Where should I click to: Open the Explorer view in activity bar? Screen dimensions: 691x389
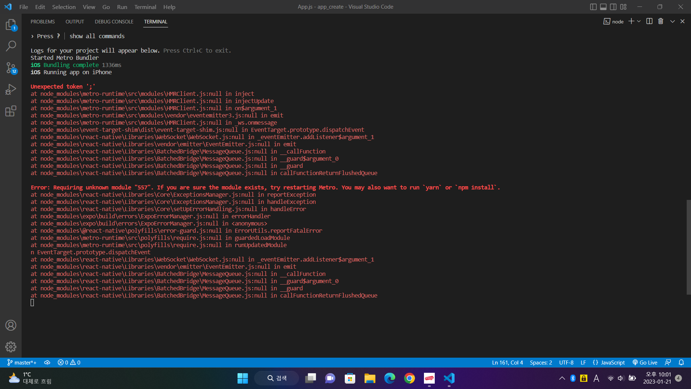point(11,25)
